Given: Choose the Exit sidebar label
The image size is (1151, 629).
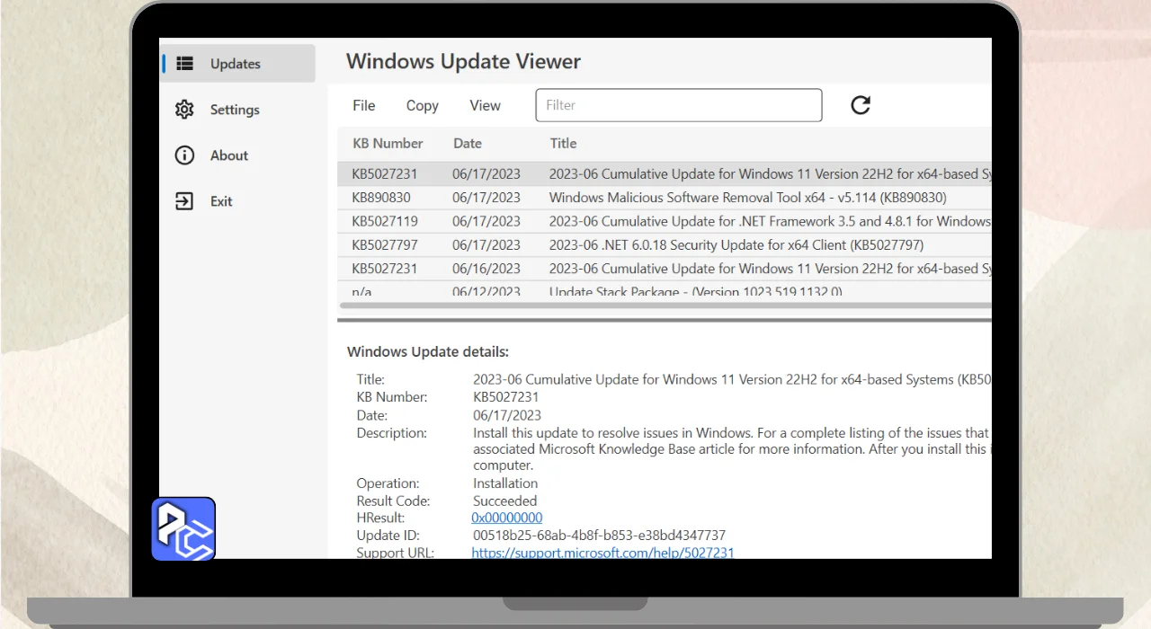Looking at the screenshot, I should pos(221,201).
